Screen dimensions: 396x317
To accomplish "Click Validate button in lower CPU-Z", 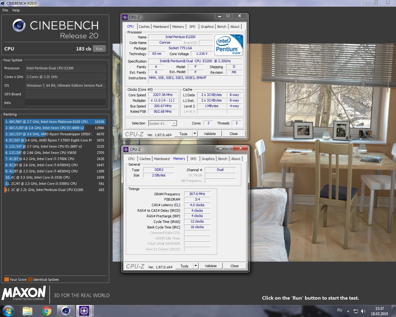I will [x=211, y=266].
